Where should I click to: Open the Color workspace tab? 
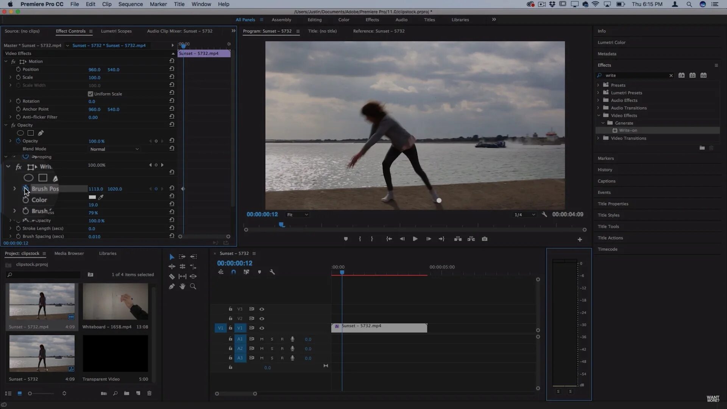pos(343,19)
